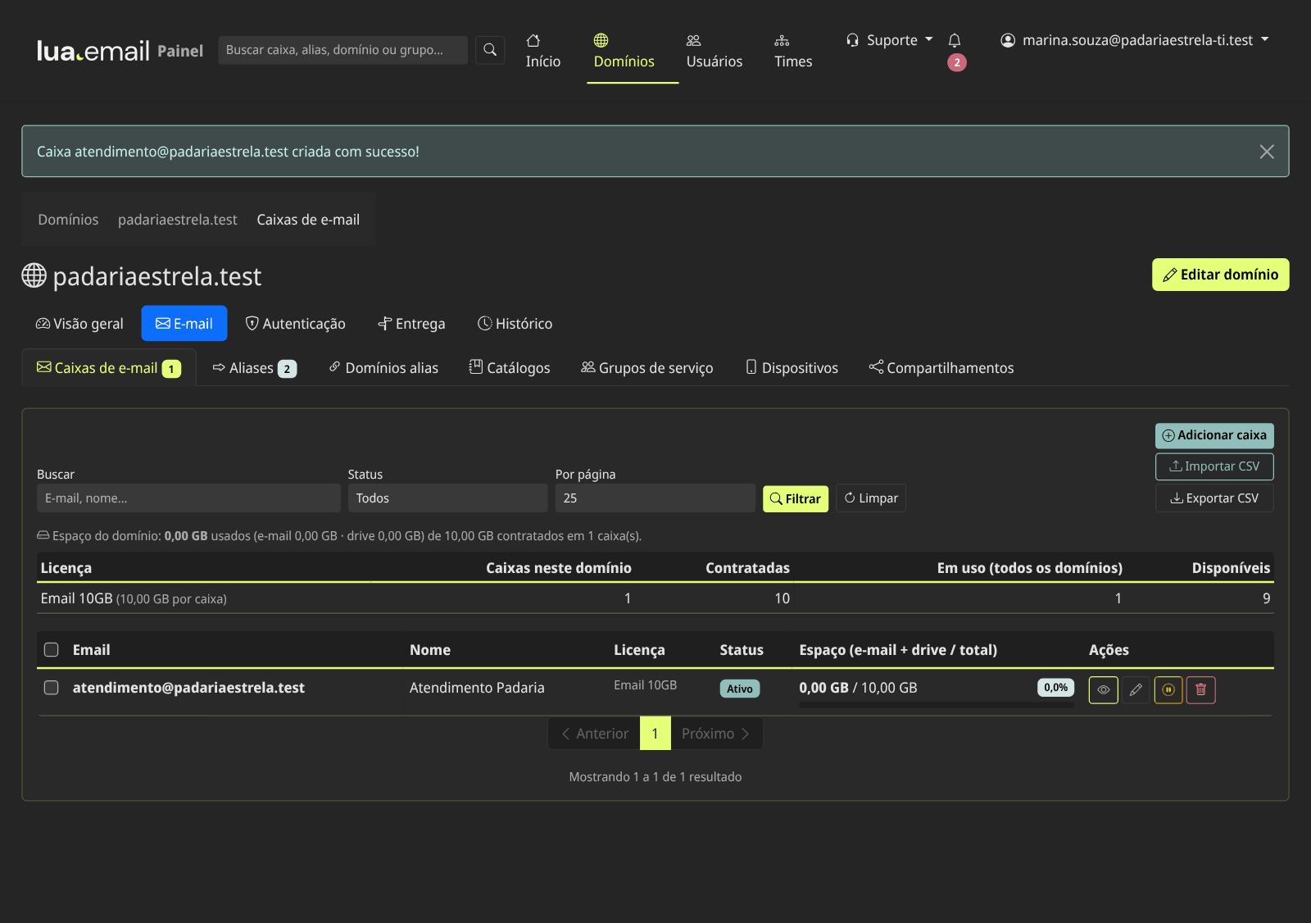Go to Início home navigation item
This screenshot has width=1311, height=923.
point(543,51)
